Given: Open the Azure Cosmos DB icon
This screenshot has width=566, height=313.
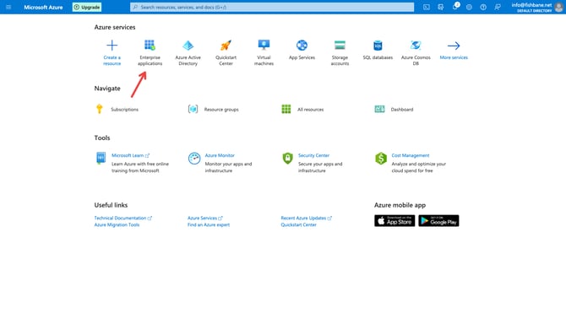Looking at the screenshot, I should click(416, 46).
